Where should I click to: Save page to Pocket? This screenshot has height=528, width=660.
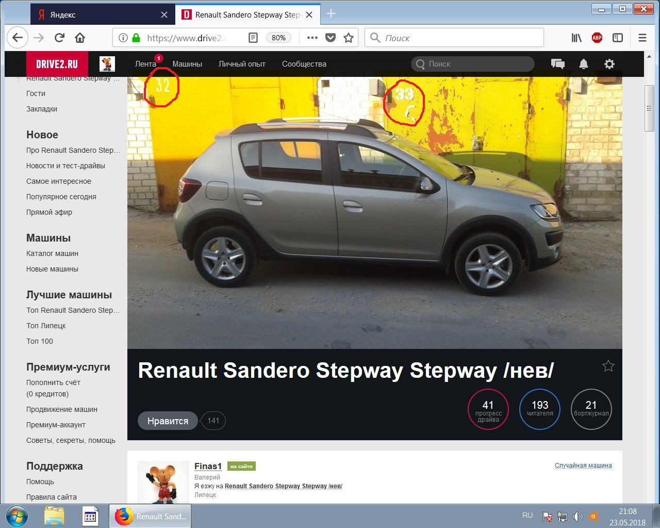click(331, 38)
